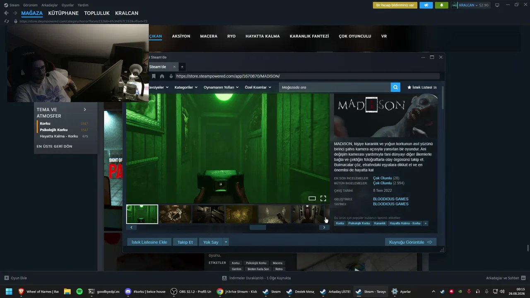Image resolution: width=530 pixels, height=298 pixels.
Task: Expand the Özel Kısımlar dropdown
Action: point(258,87)
